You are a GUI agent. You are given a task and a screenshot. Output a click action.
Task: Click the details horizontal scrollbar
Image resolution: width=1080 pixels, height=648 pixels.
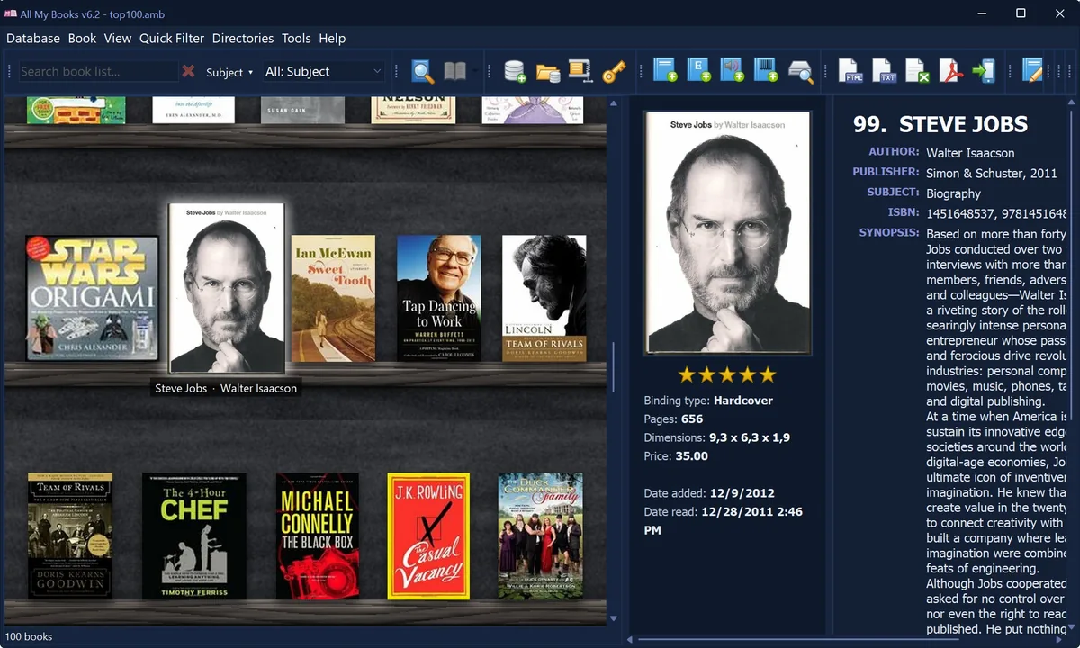(799, 640)
